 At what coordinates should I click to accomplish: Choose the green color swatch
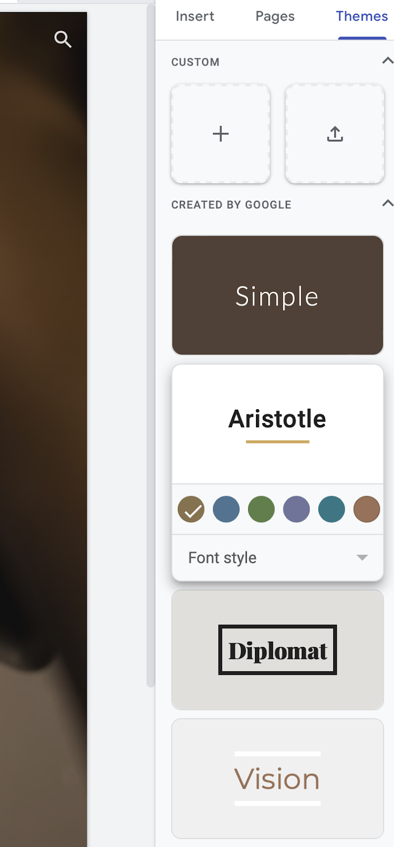(x=261, y=509)
